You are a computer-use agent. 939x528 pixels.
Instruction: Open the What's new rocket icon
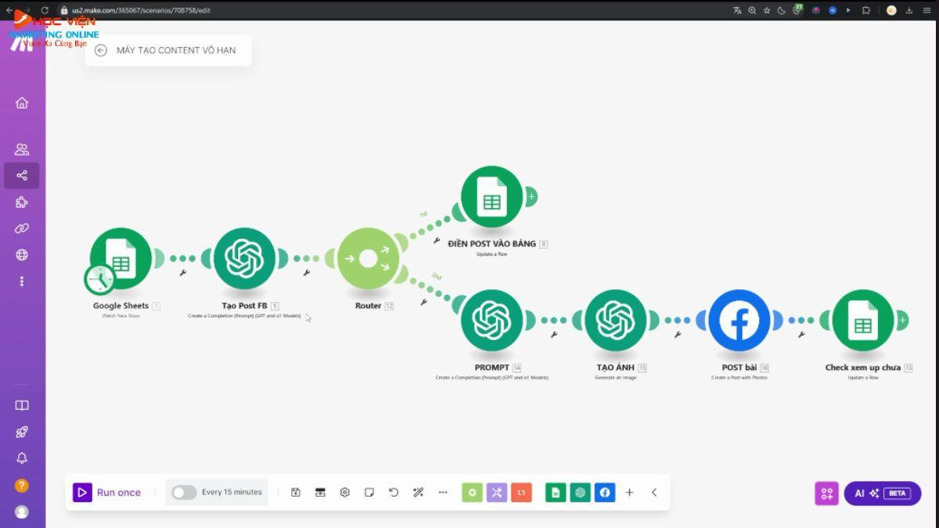point(22,432)
